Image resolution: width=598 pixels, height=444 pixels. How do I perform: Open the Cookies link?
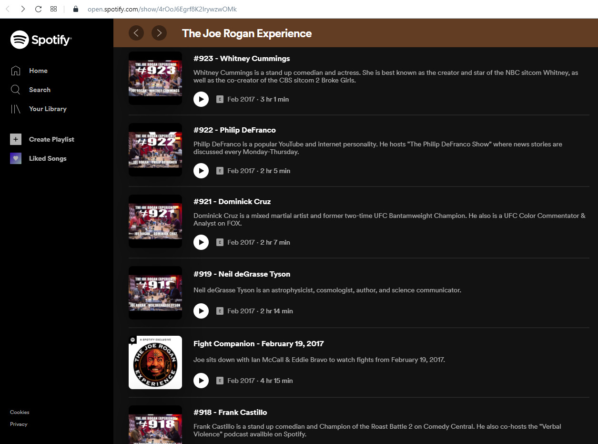(x=20, y=412)
